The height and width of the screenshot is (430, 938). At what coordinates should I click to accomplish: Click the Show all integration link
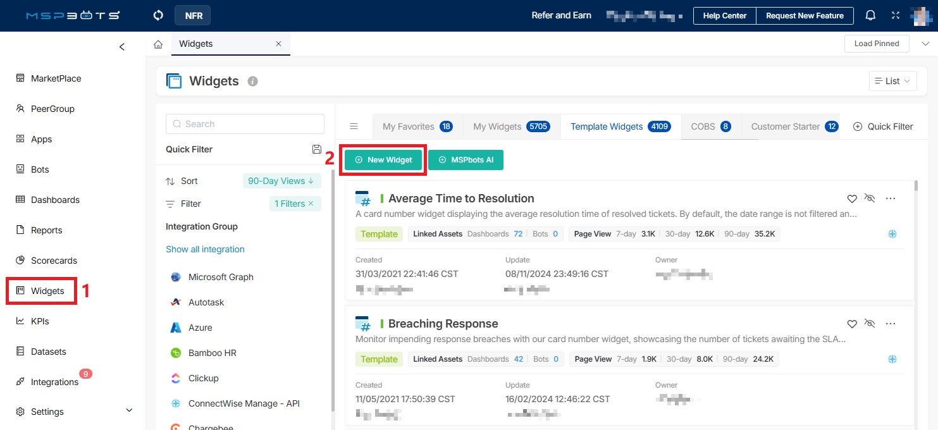tap(205, 249)
